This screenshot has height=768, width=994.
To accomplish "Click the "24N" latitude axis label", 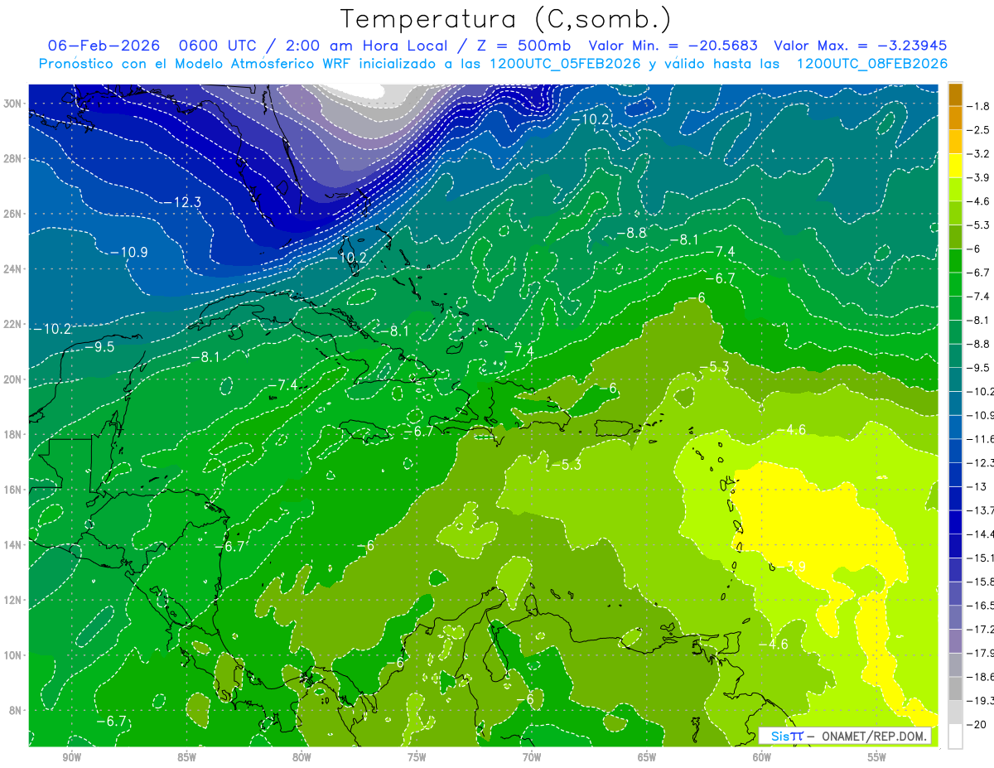I will coord(13,269).
